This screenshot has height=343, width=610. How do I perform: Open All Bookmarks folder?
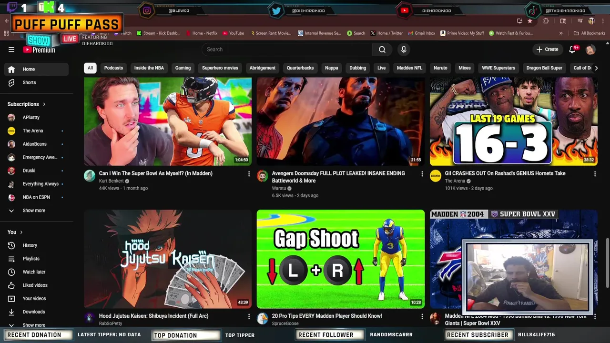coord(590,33)
